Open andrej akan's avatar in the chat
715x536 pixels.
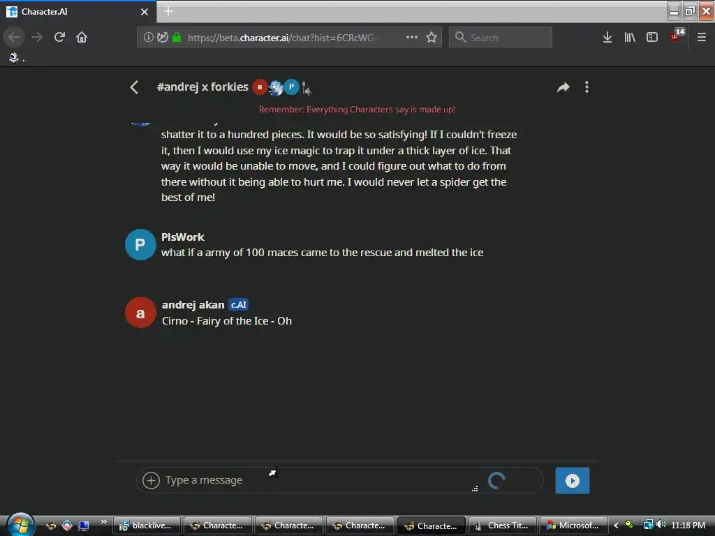(140, 313)
